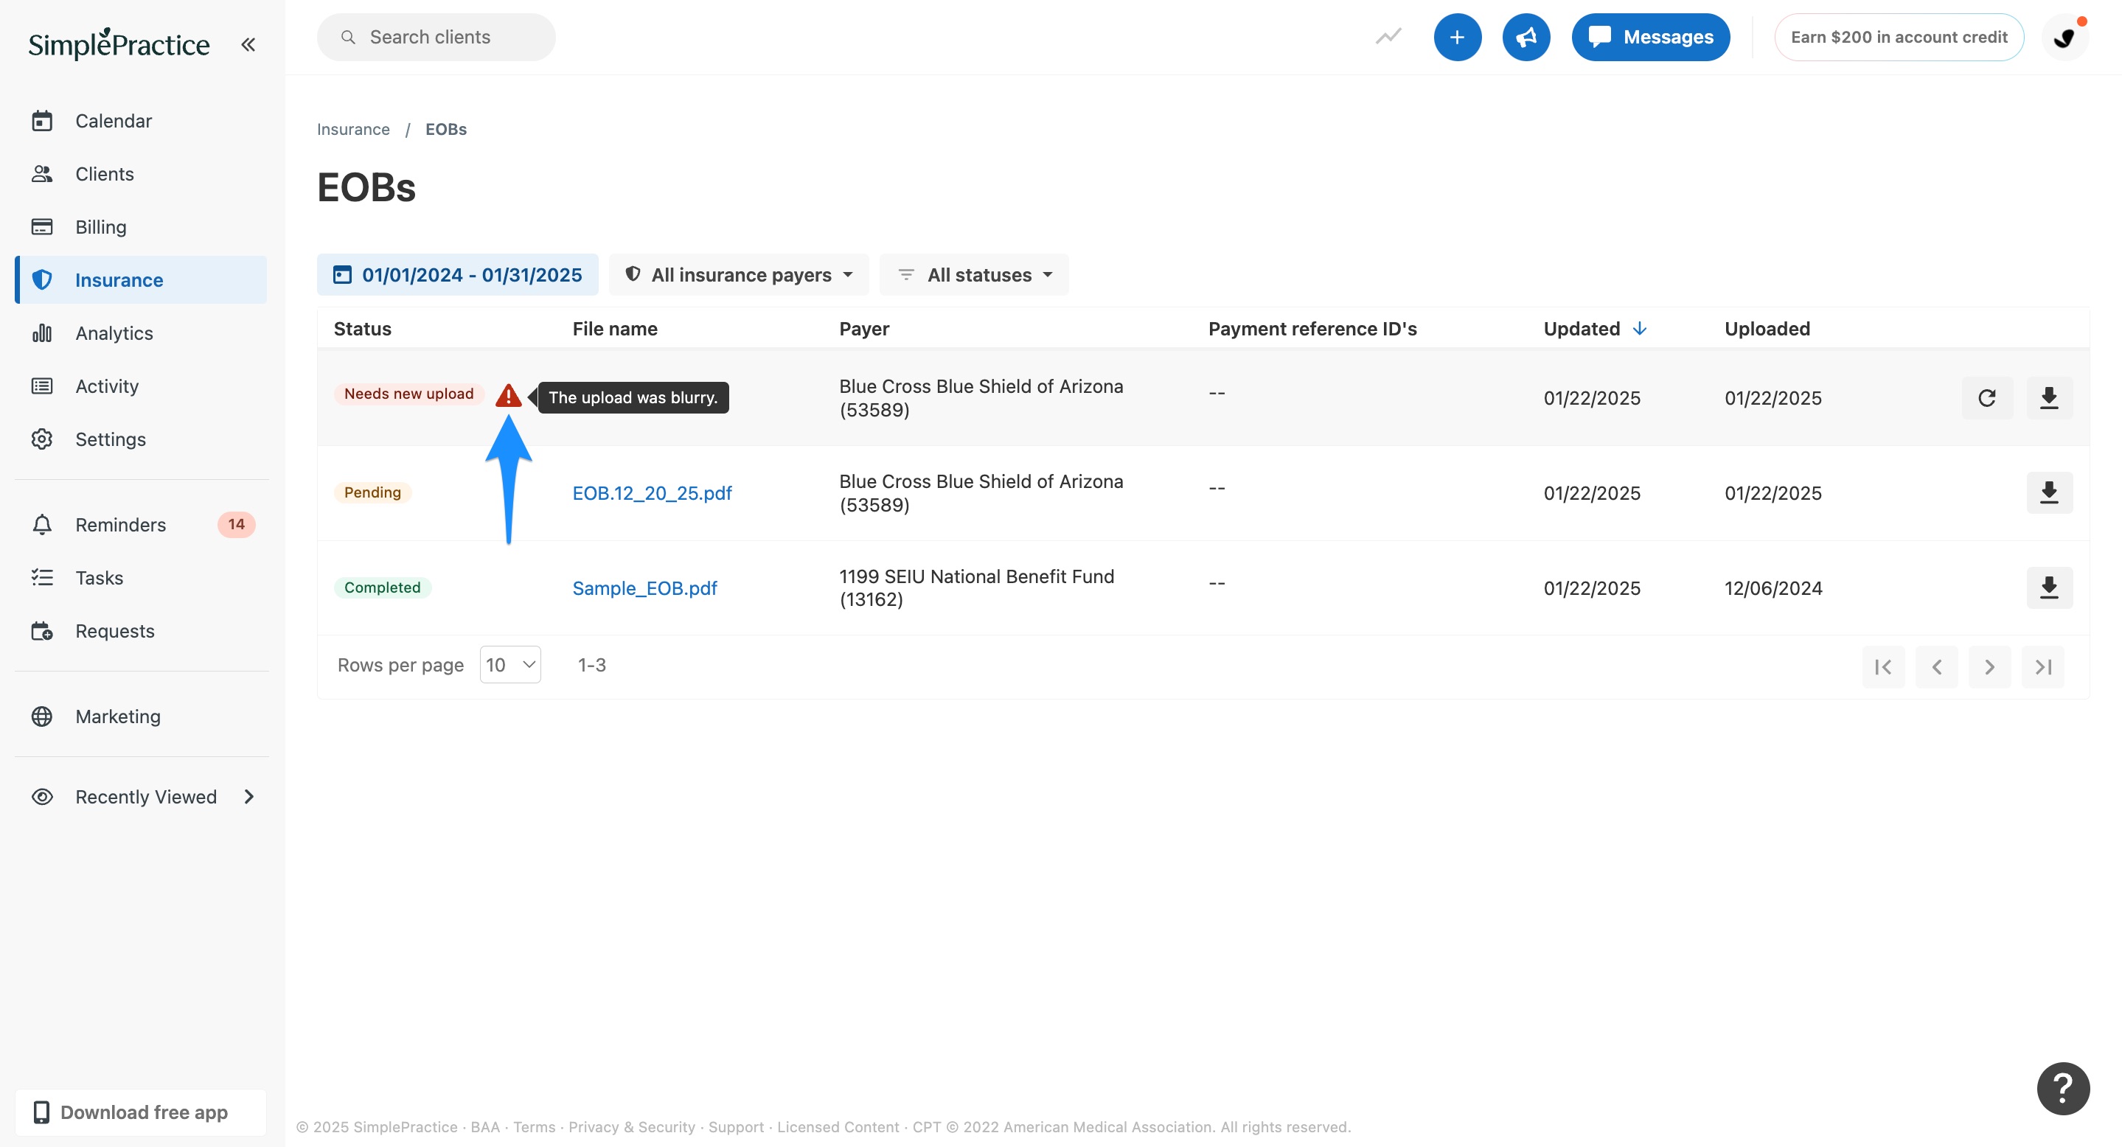Open EOB.12_20_25.pdf file link

(x=652, y=493)
